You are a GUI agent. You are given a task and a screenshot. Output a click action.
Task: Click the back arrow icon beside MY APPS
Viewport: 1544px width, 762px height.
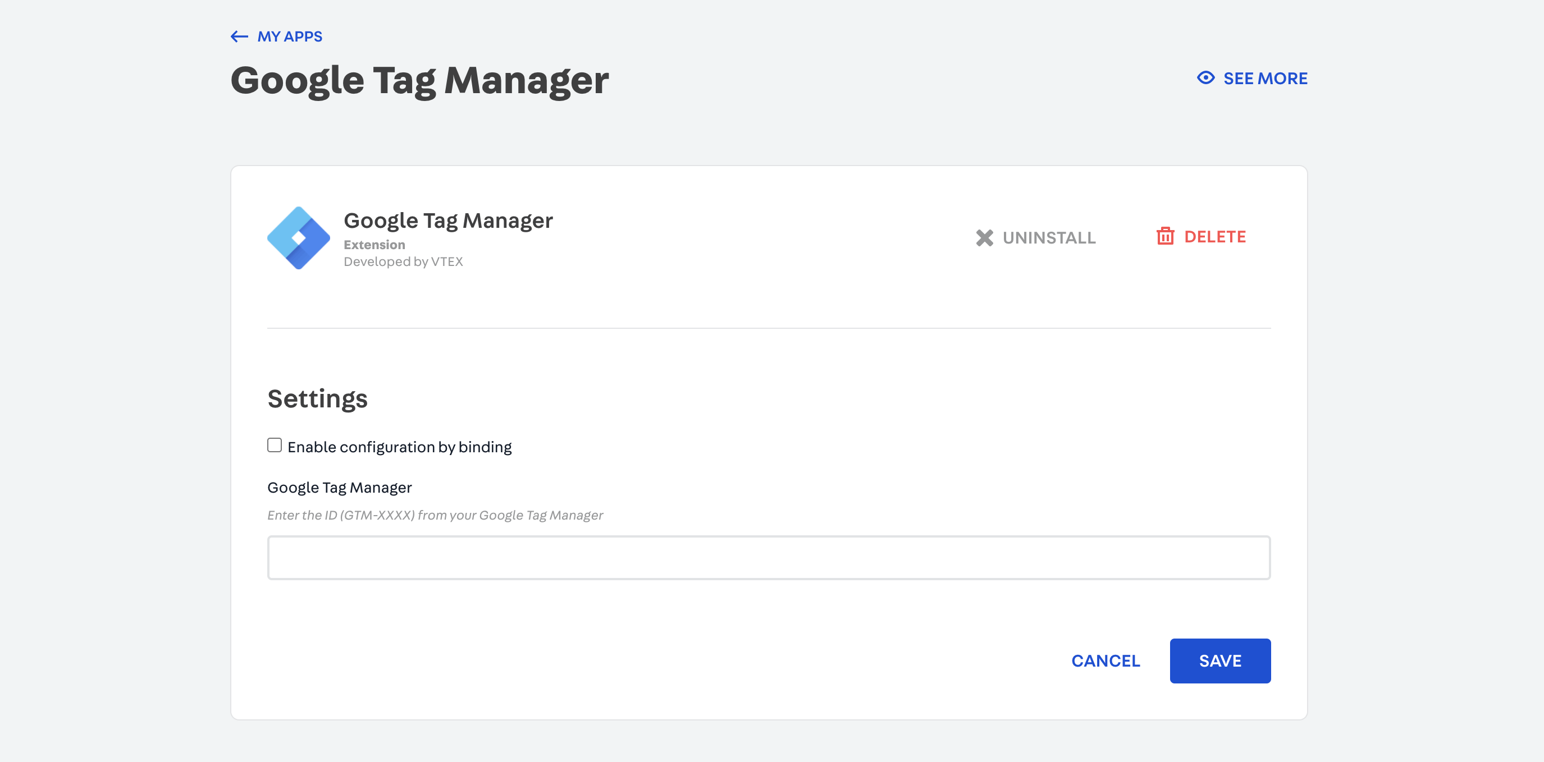[x=239, y=36]
